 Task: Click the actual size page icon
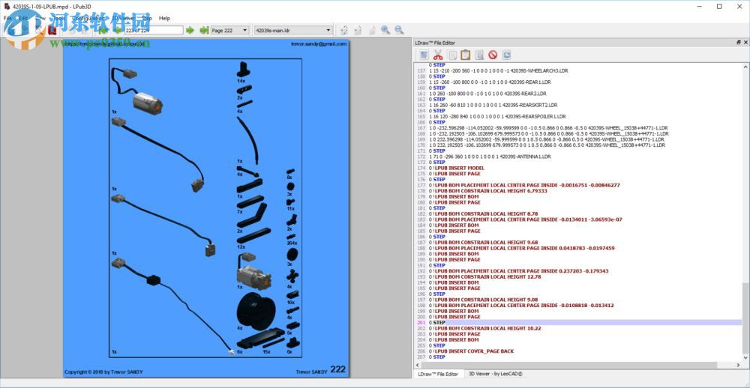pyautogui.click(x=372, y=30)
